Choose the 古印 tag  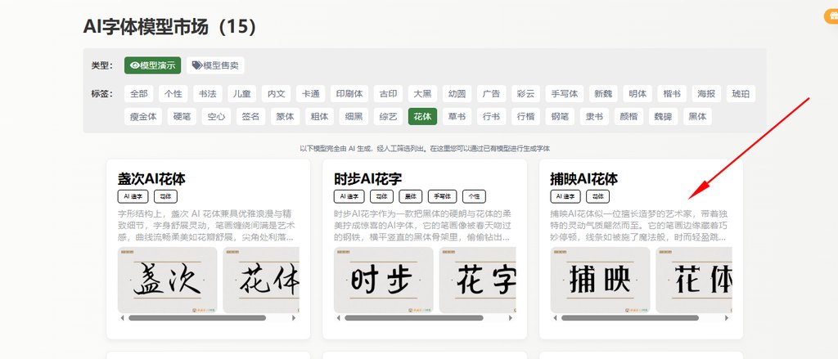point(388,93)
